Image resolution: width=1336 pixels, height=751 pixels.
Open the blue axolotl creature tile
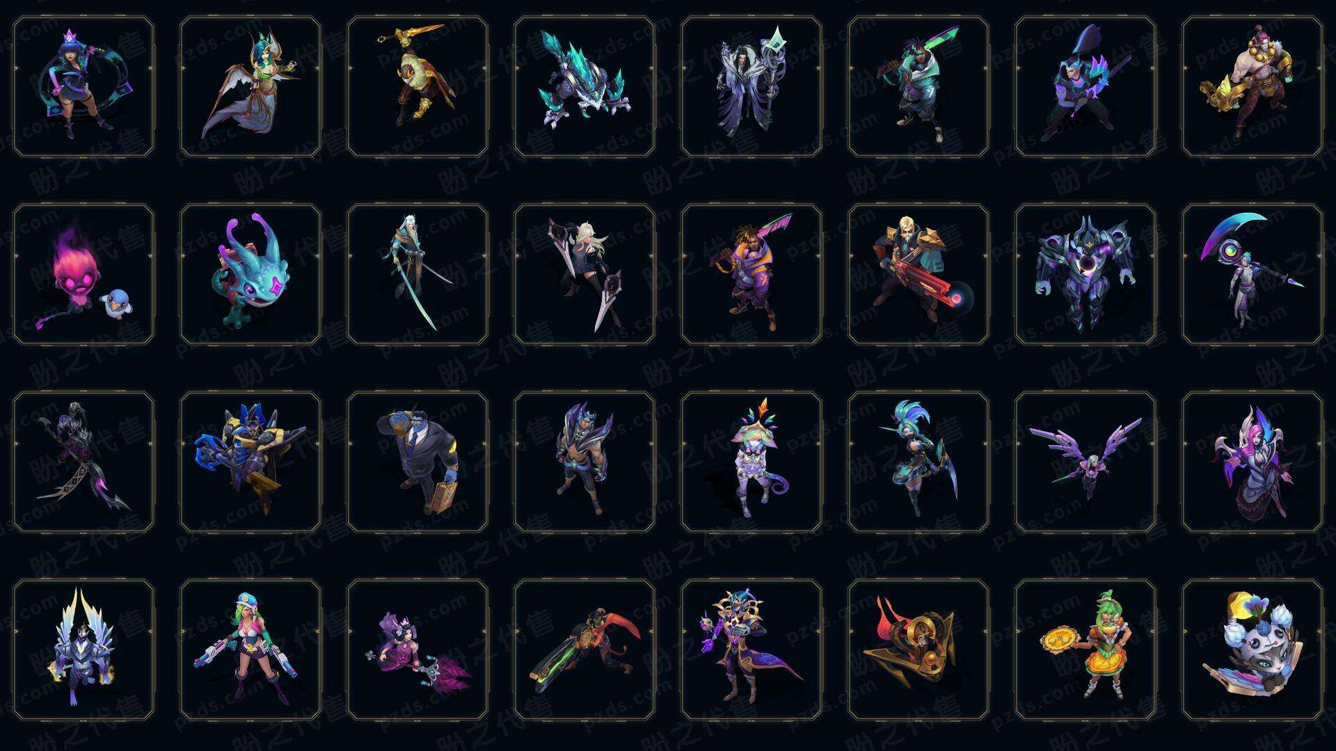click(250, 274)
